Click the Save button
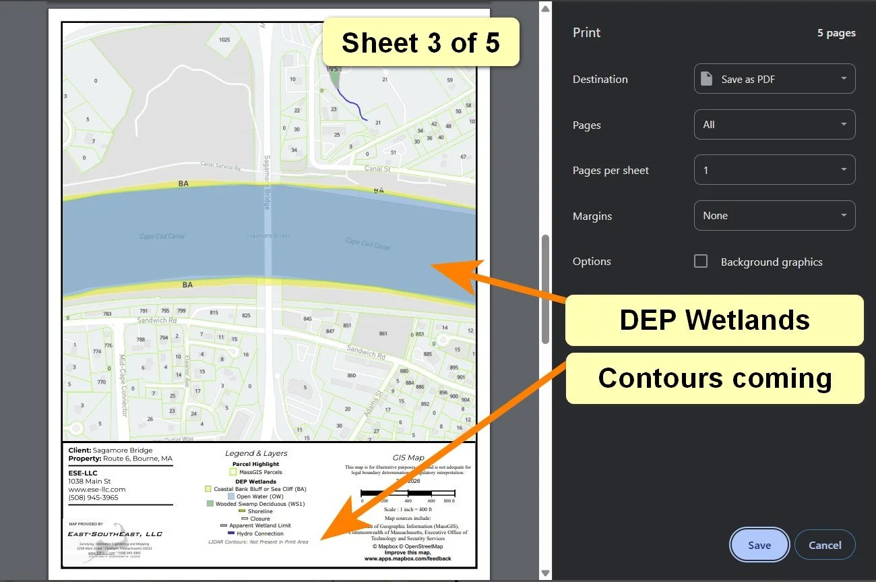876x582 pixels. [x=759, y=545]
